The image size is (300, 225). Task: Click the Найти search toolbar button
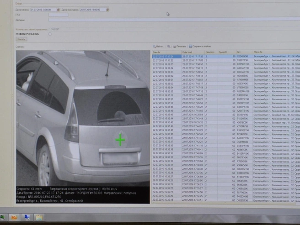click(x=158, y=47)
